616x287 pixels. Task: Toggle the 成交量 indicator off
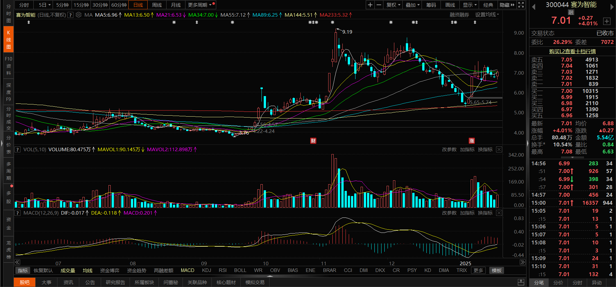[68, 270]
